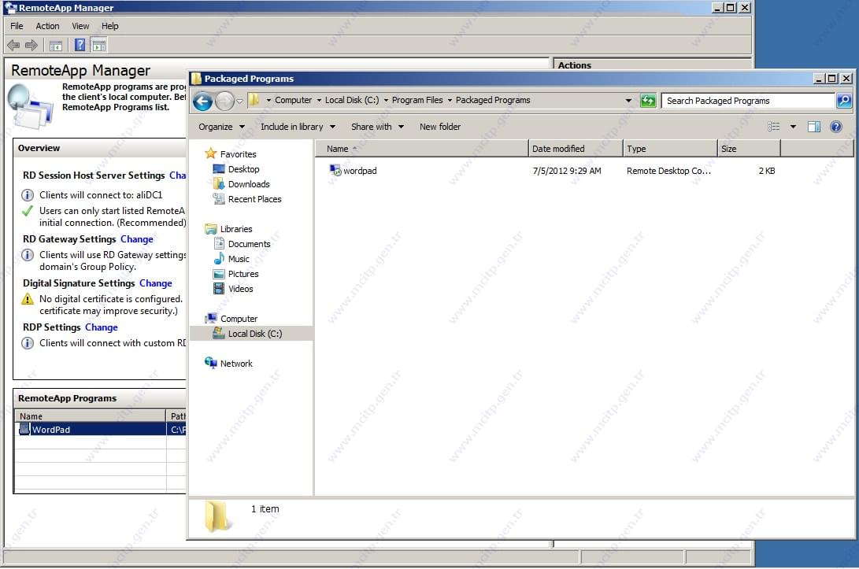Sort by Size column header
Viewport: 859px width, 569px height.
(x=749, y=149)
